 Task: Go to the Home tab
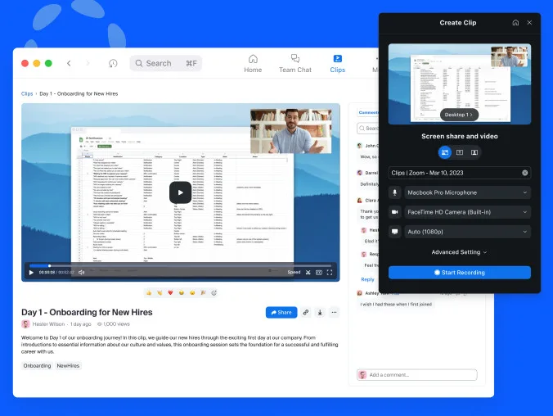point(253,63)
